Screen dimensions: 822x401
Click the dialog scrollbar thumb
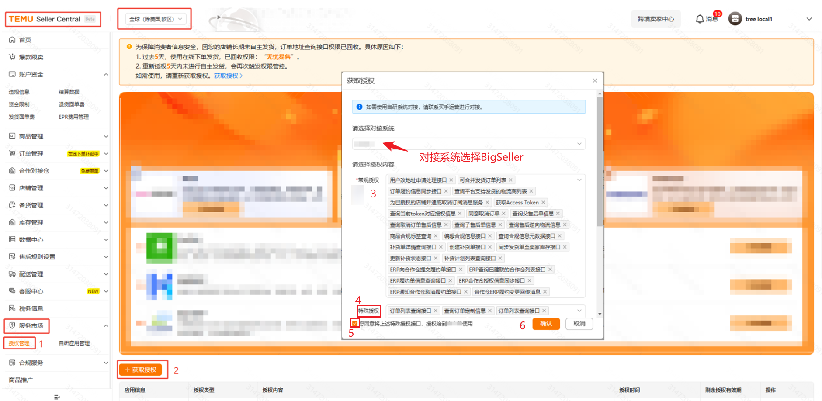pos(600,162)
